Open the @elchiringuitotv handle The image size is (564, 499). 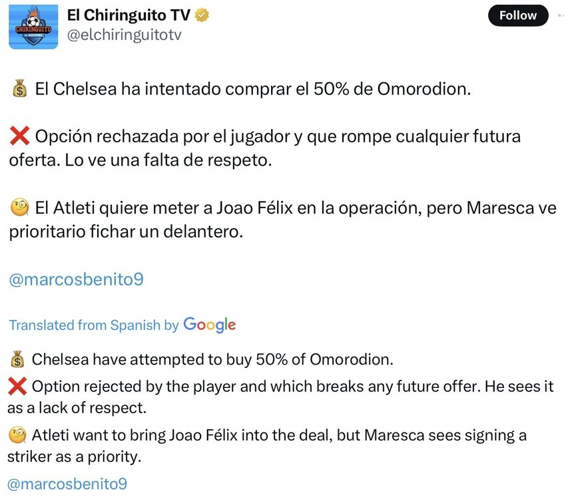(124, 35)
